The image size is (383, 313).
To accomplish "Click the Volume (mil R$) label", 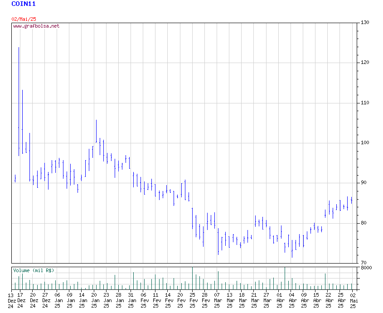I will pyautogui.click(x=34, y=270).
